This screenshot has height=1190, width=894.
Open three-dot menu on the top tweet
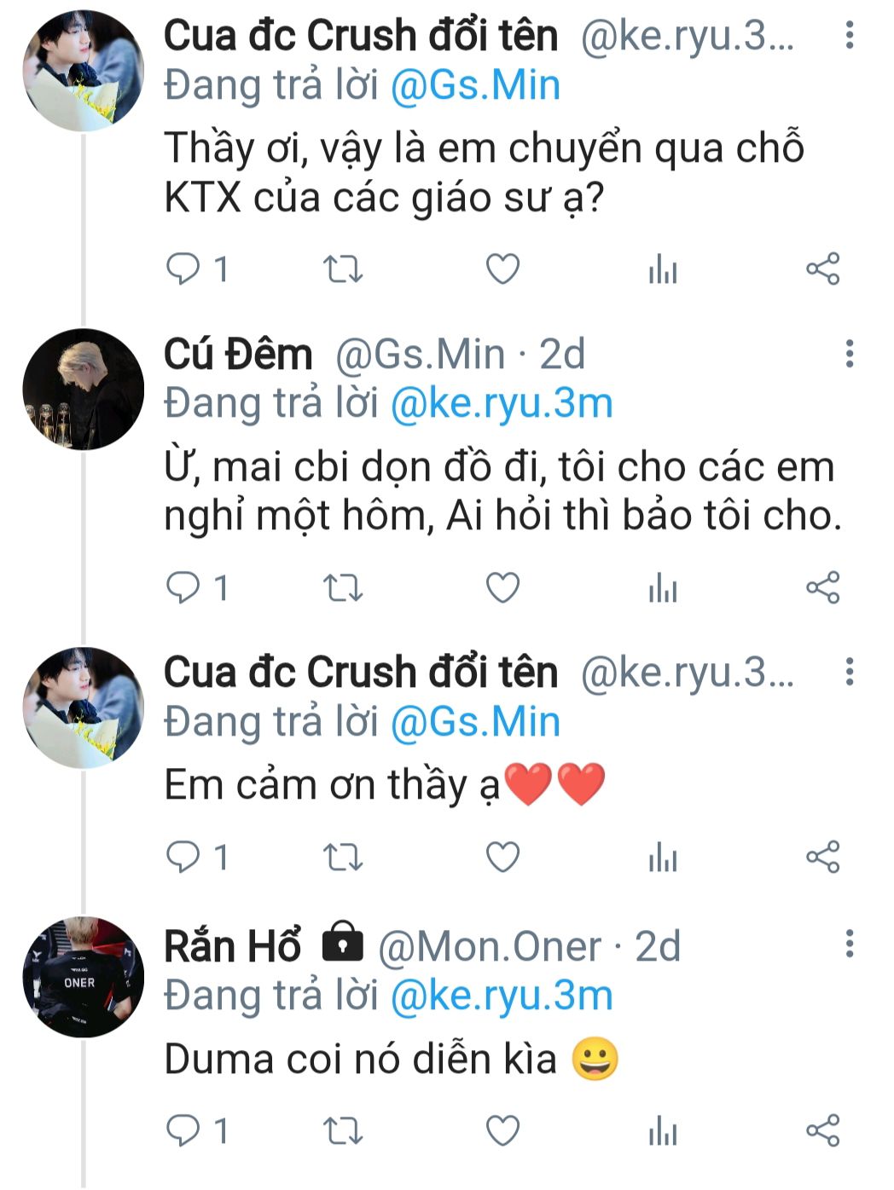(x=849, y=35)
